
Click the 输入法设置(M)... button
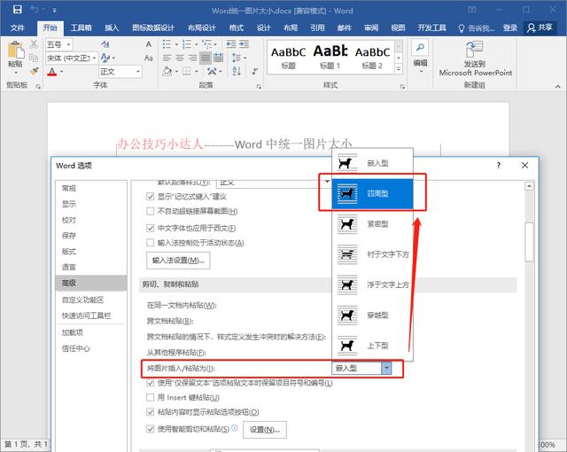pos(178,261)
